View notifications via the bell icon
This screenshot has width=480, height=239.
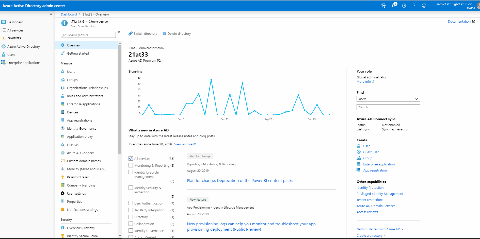394,5
